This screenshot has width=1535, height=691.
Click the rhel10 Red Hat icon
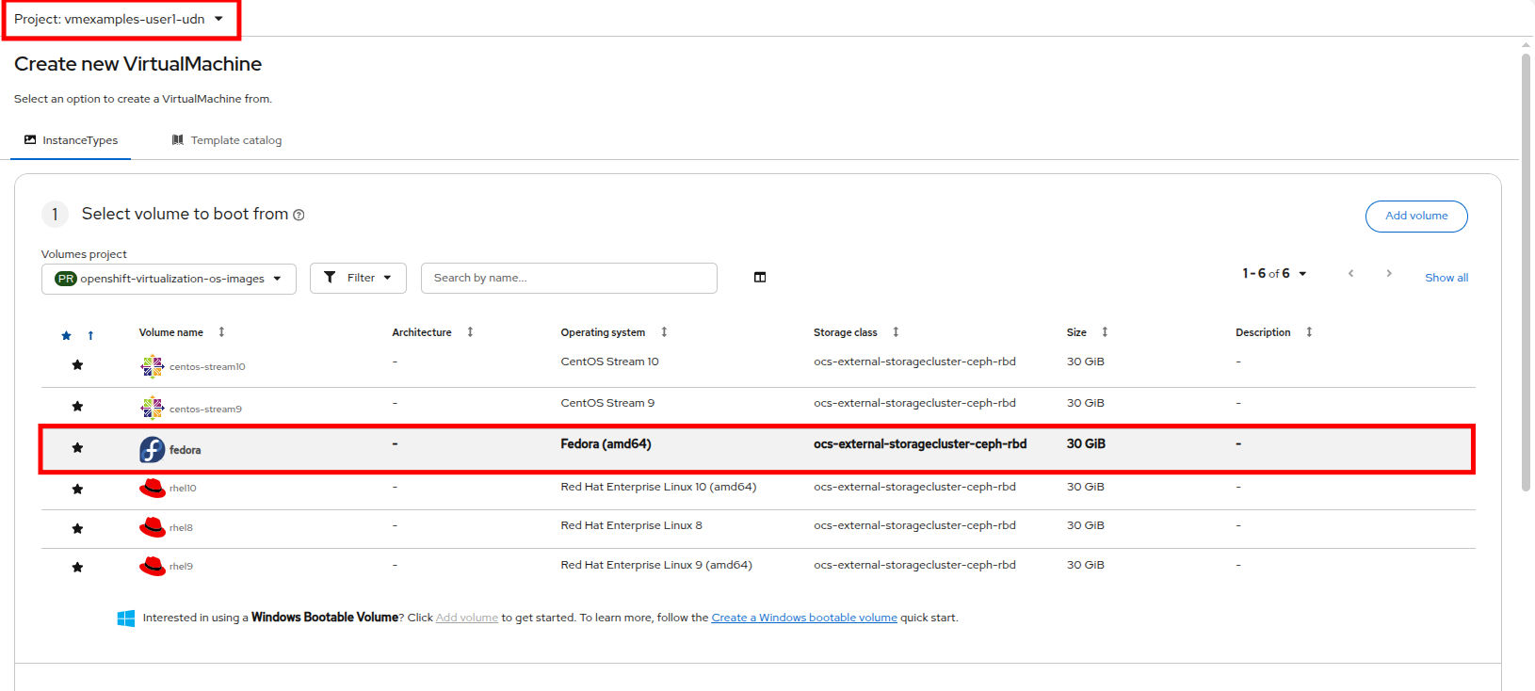coord(152,488)
